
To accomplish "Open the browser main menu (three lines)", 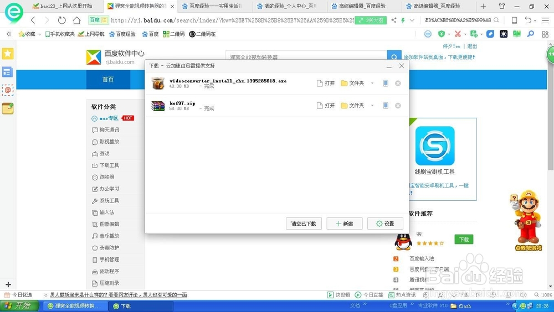I will tap(545, 20).
